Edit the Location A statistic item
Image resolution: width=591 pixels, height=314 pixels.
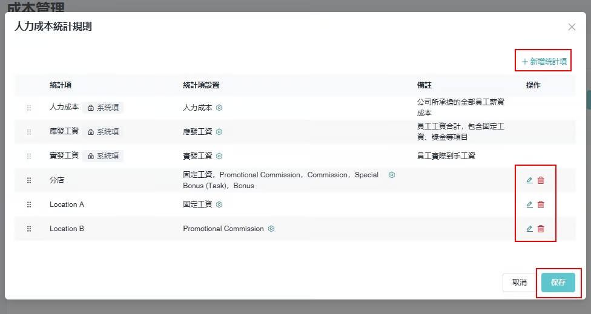coord(529,204)
